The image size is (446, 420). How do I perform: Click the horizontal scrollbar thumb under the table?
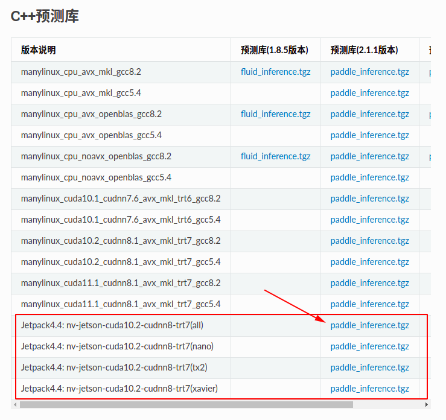[186, 404]
